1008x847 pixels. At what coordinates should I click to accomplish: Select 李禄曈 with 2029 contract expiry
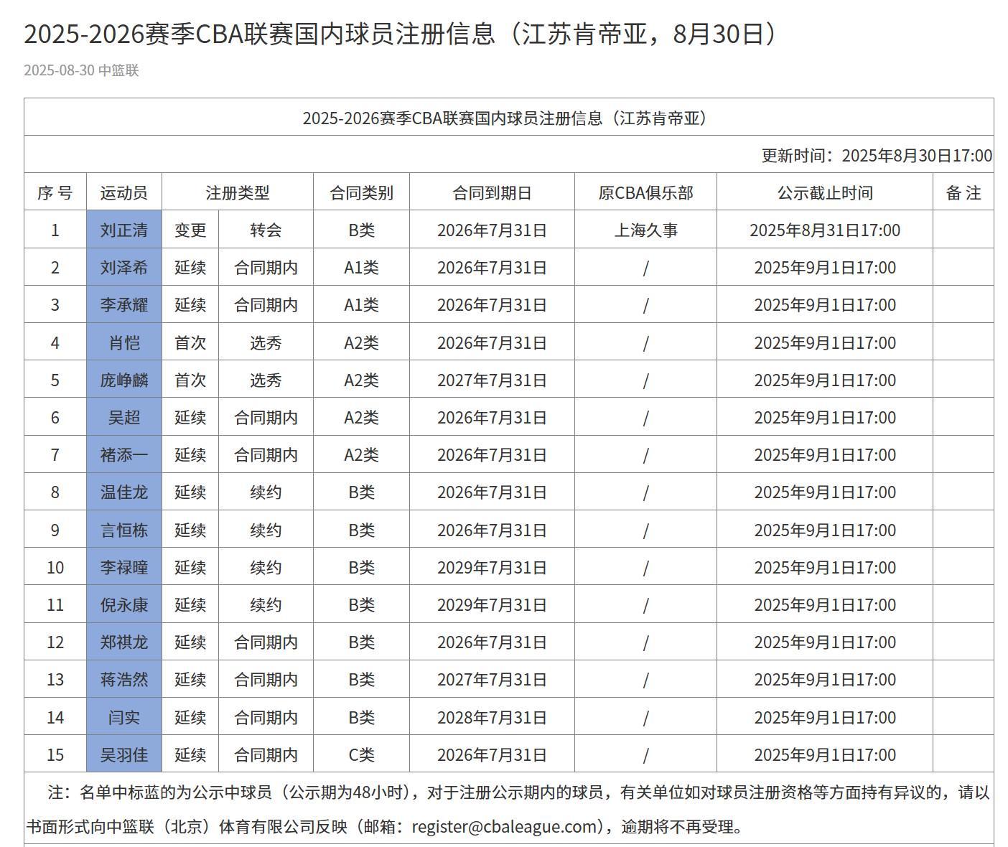(x=123, y=567)
